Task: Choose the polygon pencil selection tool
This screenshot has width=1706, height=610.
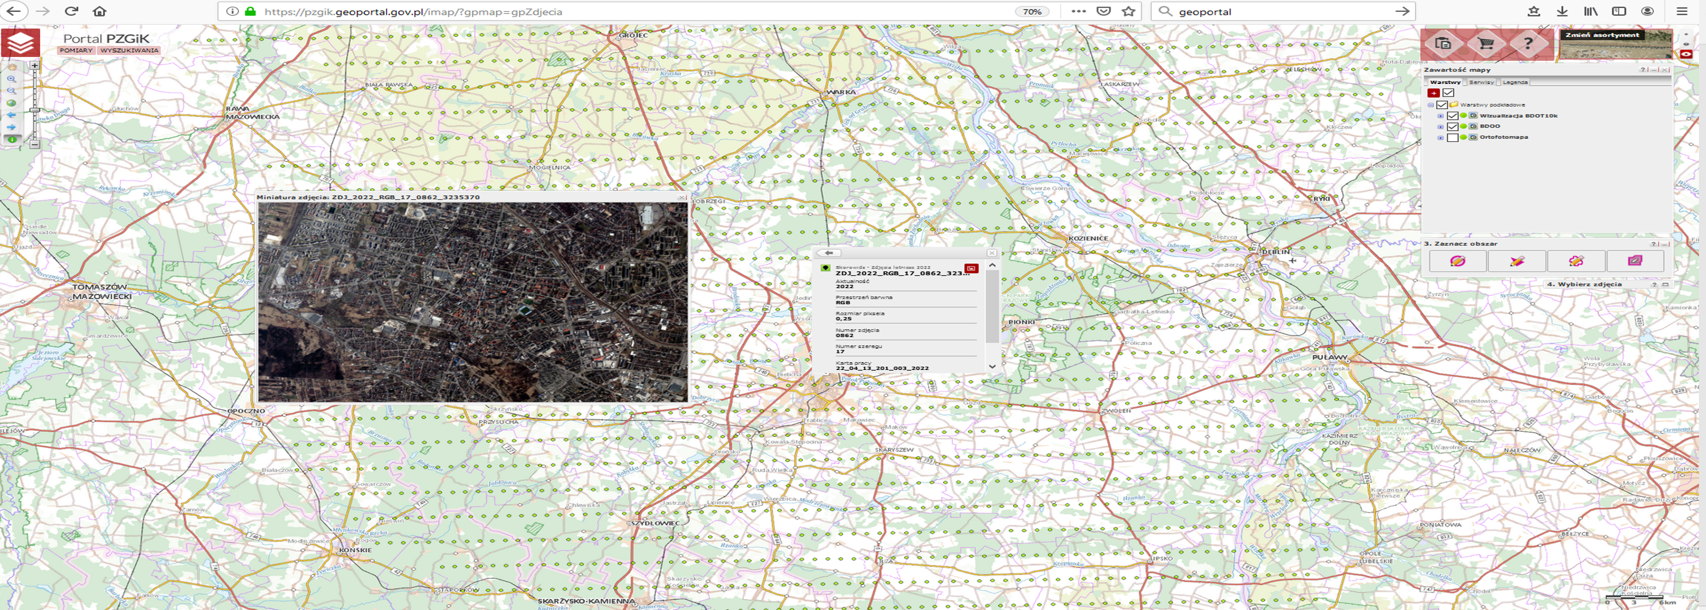Action: pyautogui.click(x=1516, y=261)
